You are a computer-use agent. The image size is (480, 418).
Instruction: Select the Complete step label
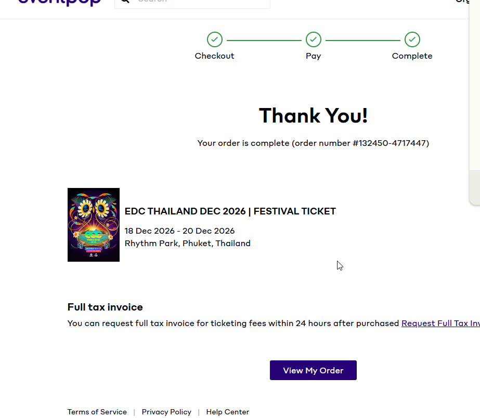click(412, 56)
